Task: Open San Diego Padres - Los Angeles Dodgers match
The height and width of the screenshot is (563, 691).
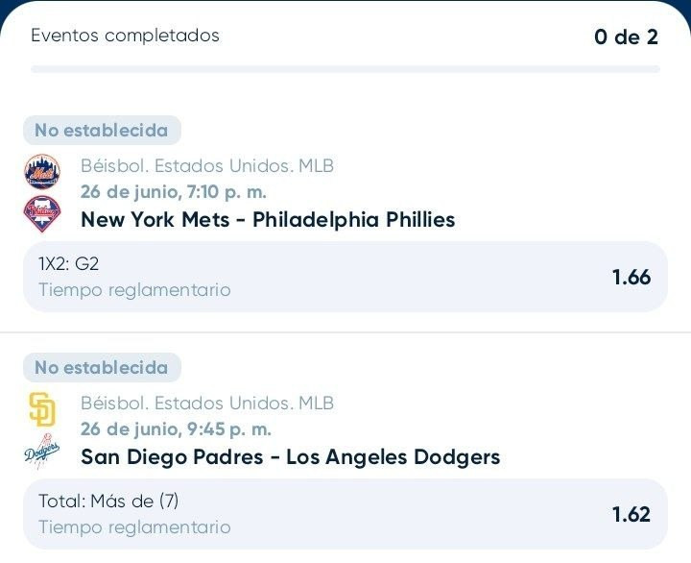Action: click(x=291, y=457)
